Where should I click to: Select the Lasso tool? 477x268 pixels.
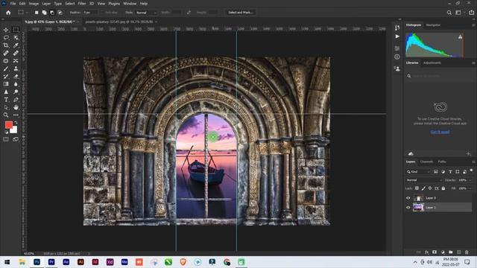tap(6, 37)
